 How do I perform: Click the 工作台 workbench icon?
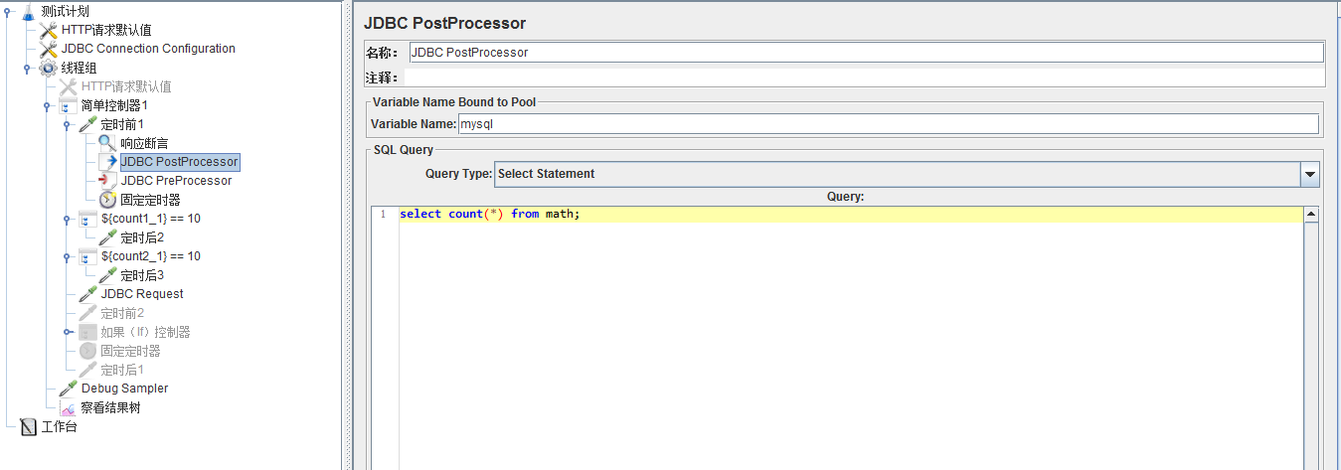[x=28, y=427]
